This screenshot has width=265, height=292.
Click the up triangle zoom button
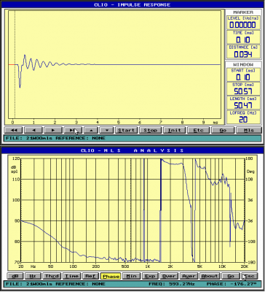pos(91,130)
